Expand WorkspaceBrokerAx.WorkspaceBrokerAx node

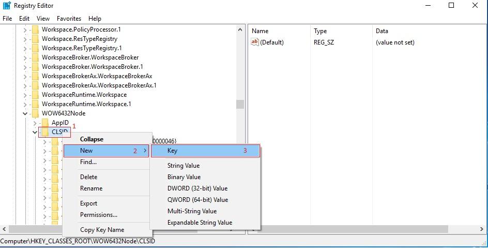tap(25, 76)
